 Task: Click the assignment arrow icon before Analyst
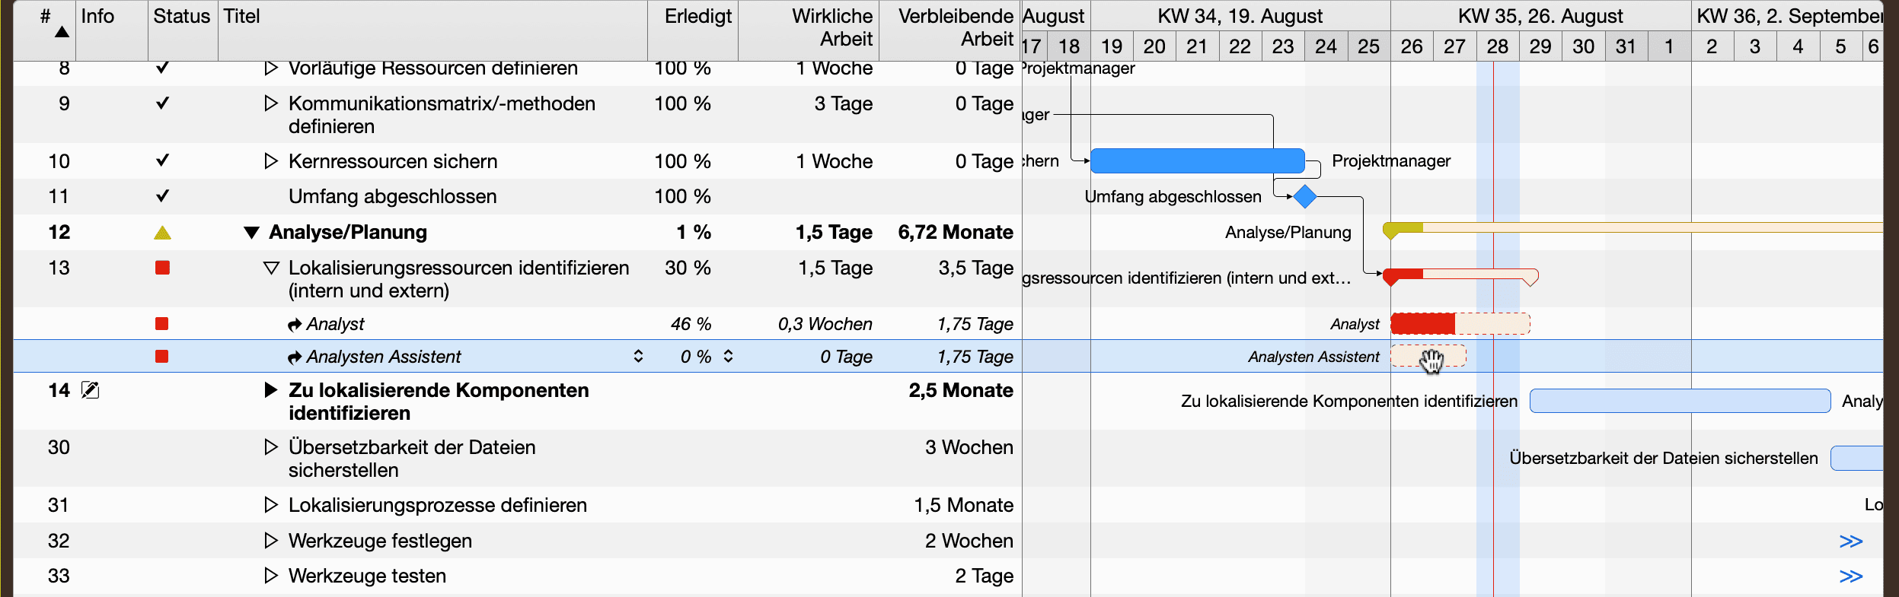point(295,323)
